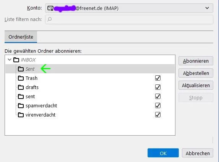Click the virenverdacht folder icon
Screen dimensions: 219x162
(21, 115)
